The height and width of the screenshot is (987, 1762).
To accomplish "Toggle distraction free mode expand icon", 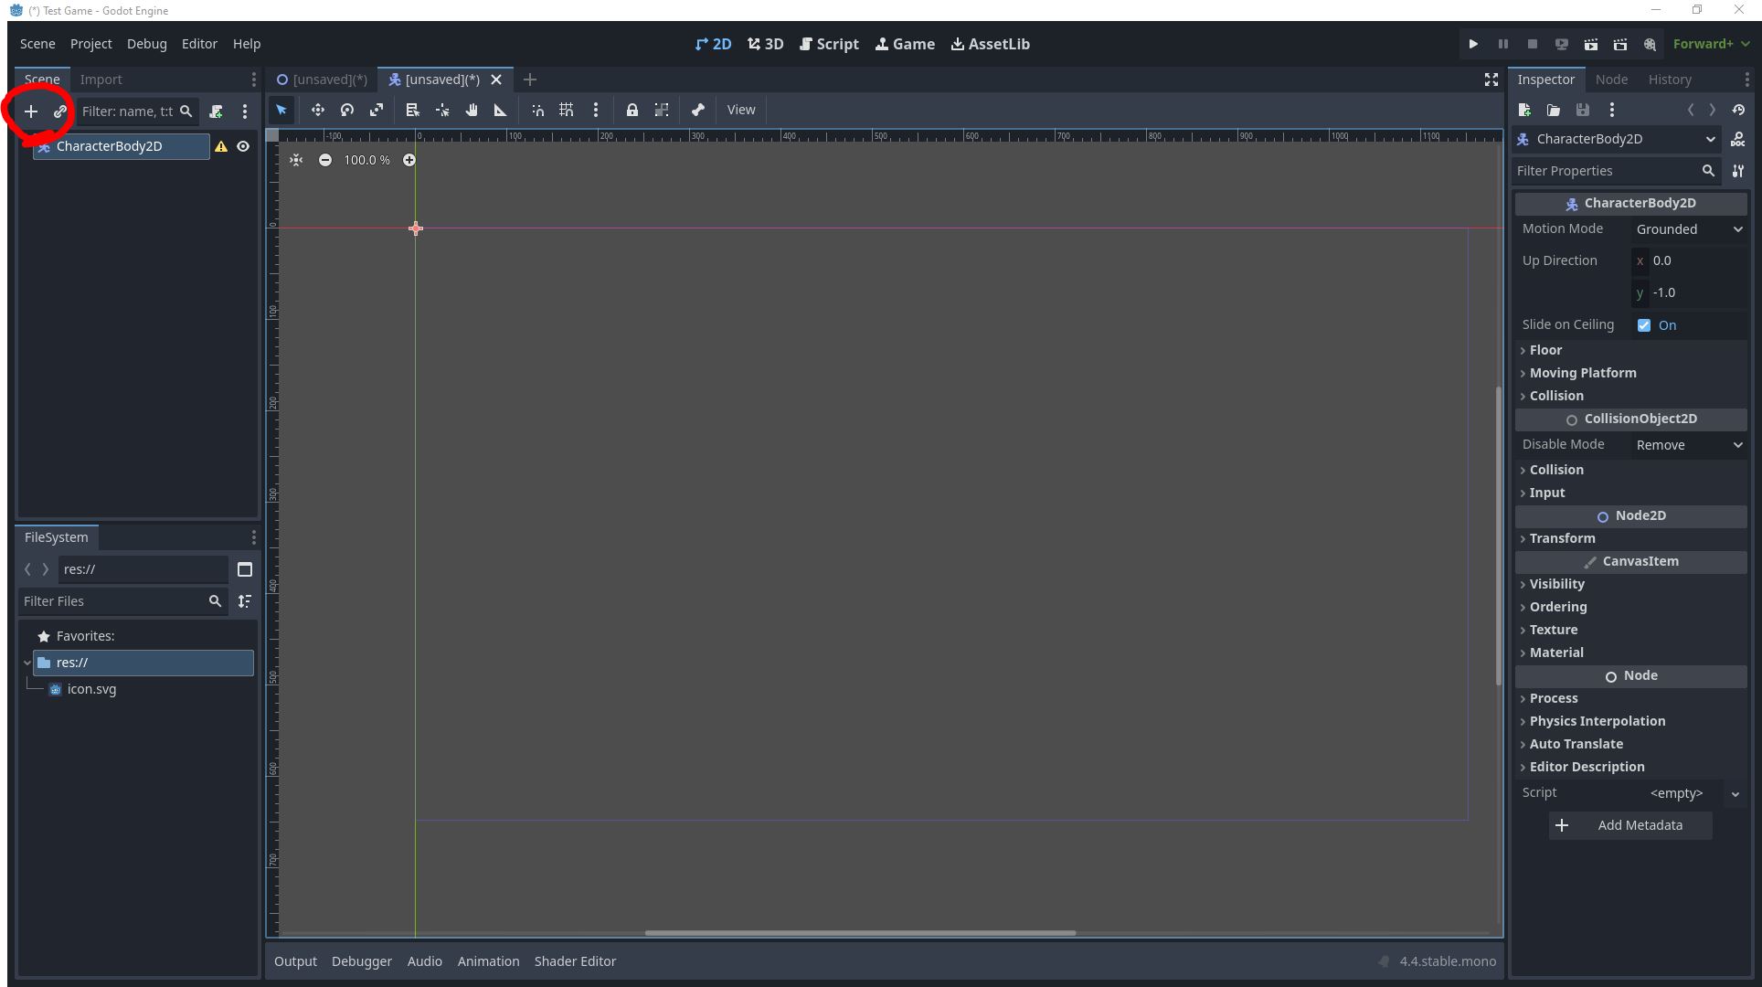I will (1491, 80).
